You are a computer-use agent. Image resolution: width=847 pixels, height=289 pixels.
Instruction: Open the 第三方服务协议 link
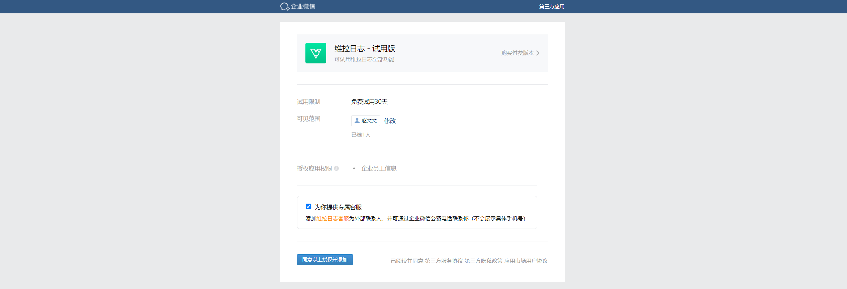pyautogui.click(x=444, y=261)
